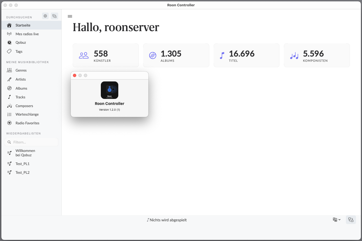The image size is (362, 241).
Task: Show Radio Favorites heart item
Action: click(27, 123)
